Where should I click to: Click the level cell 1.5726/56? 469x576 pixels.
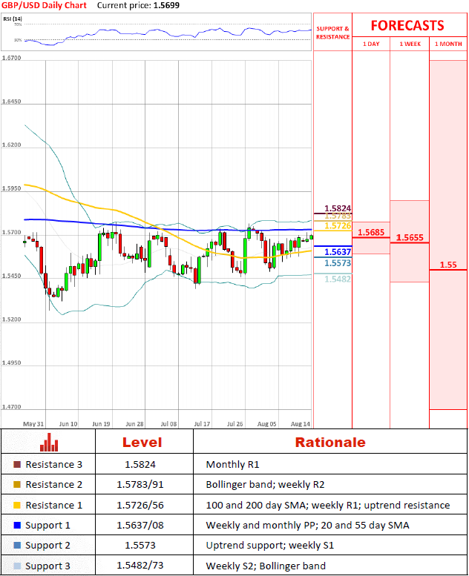(x=140, y=506)
